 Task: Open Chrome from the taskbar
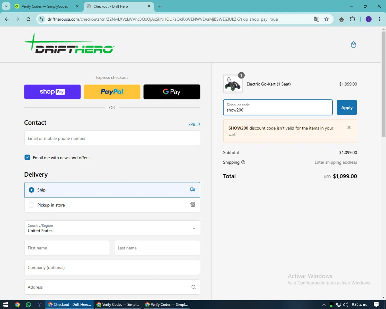click(x=17, y=305)
